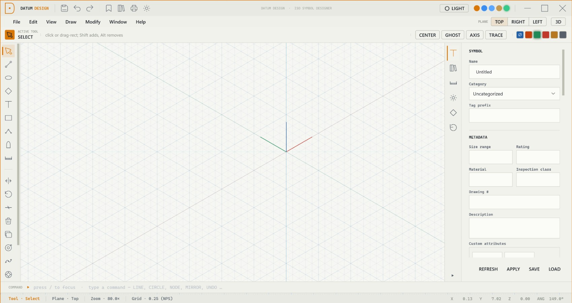Open the Modify menu
Screen dimensions: 572x303
coord(93,22)
